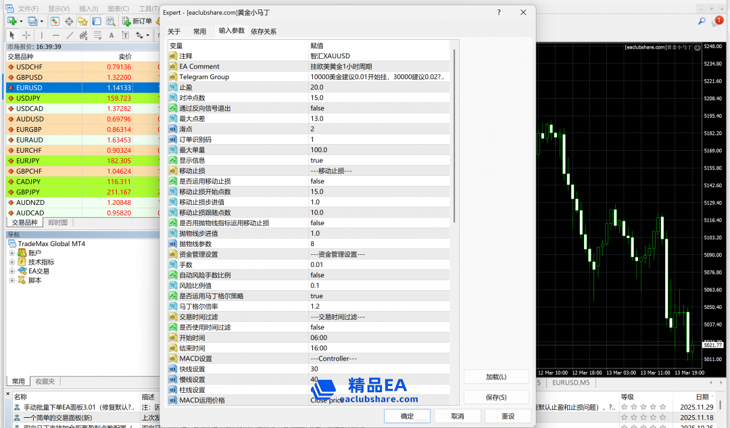Viewport: 730px width, 428px height.
Task: Expand the 技术指标 tree node
Action: coord(12,262)
